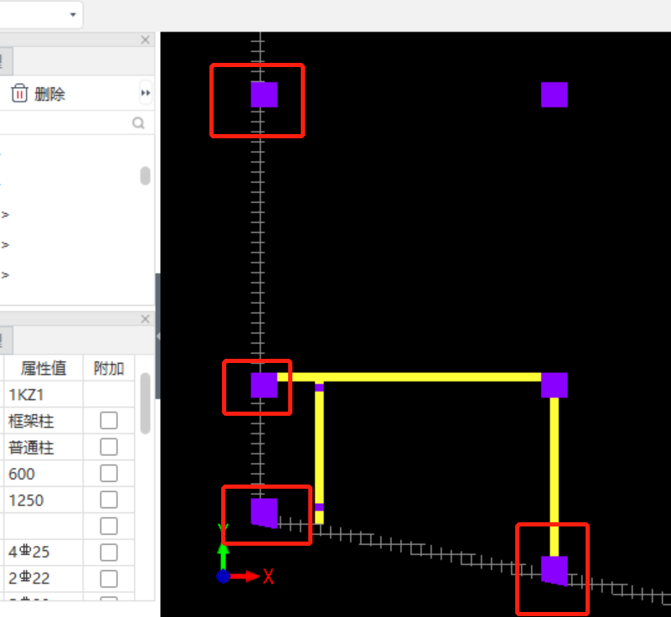This screenshot has width=671, height=617.
Task: Enable the checkbox in the 1250 row
Action: 109,500
